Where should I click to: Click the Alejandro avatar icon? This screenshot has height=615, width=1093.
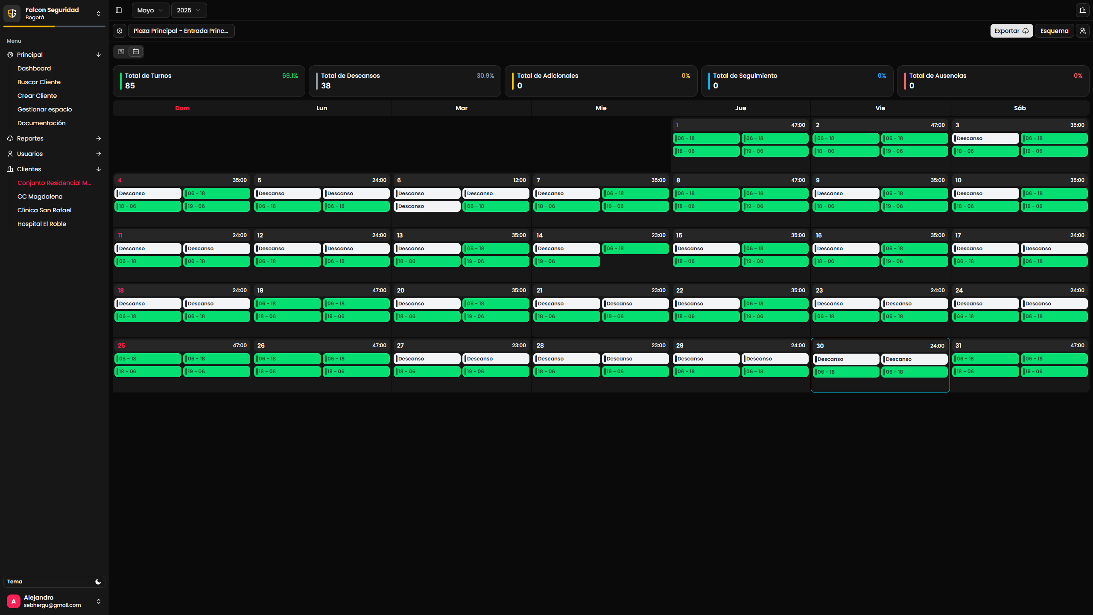pos(14,601)
